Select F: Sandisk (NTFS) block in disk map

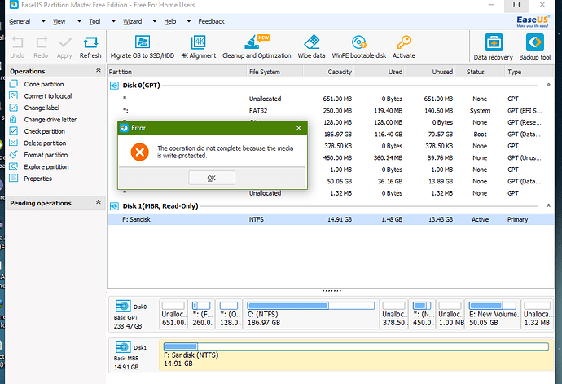[x=356, y=355]
